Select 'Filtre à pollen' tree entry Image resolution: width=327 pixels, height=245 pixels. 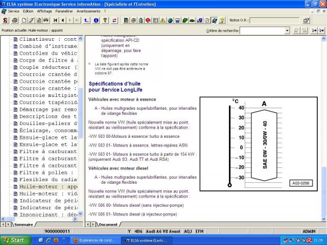coord(46,173)
